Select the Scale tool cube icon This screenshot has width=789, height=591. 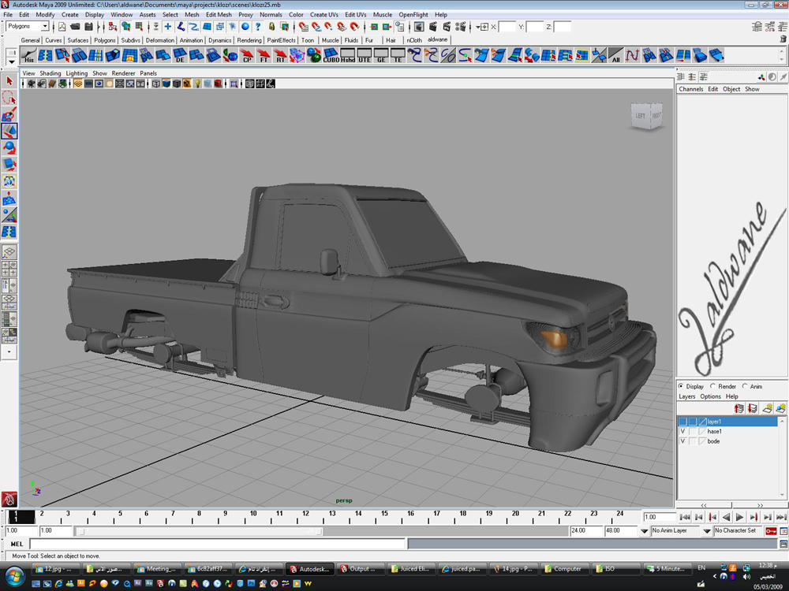point(9,165)
